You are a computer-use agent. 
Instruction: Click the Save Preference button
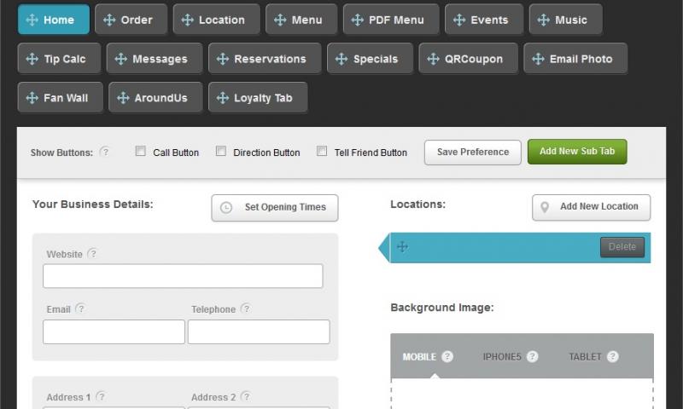[473, 153]
